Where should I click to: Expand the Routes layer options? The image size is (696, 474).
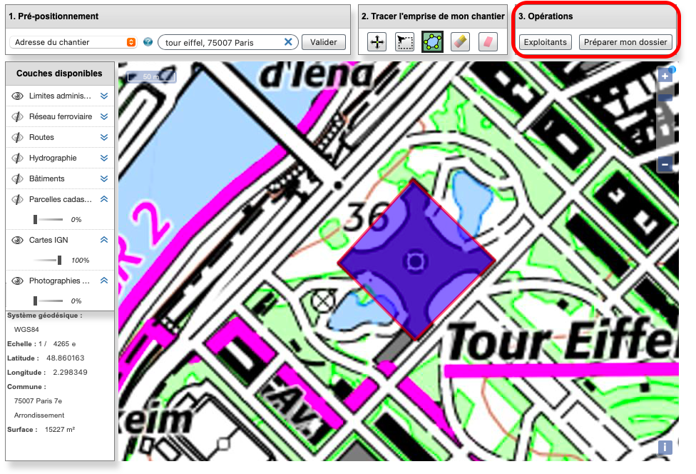[104, 137]
